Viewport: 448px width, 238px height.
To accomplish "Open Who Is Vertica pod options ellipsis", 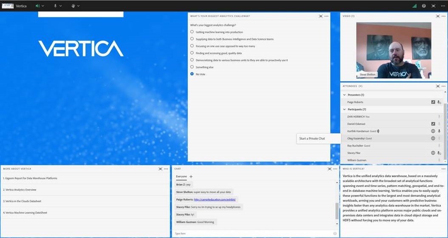I will pyautogui.click(x=443, y=169).
